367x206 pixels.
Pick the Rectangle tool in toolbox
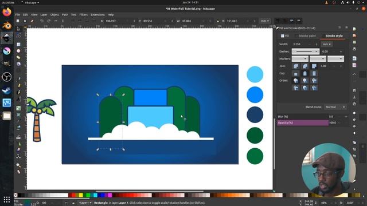pos(18,44)
